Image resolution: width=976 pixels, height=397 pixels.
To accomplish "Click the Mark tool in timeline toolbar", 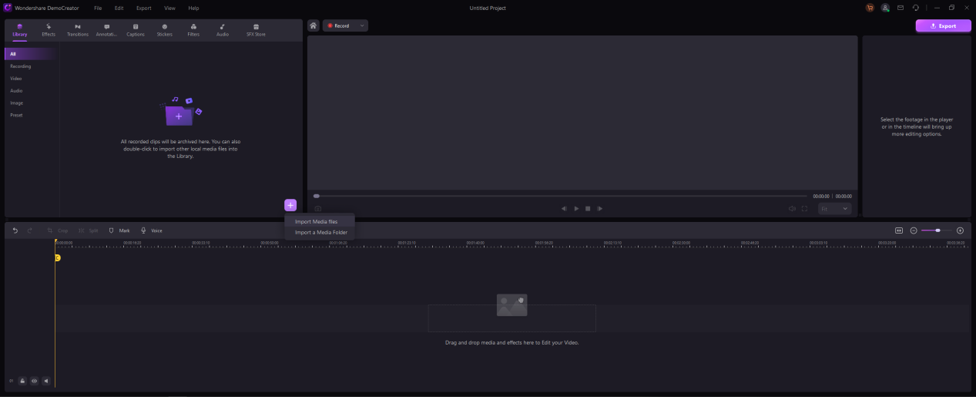I will 119,230.
